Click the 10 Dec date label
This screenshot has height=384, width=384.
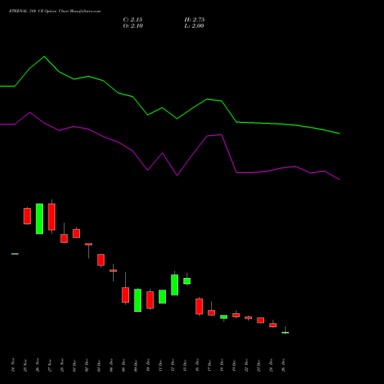[148, 366]
